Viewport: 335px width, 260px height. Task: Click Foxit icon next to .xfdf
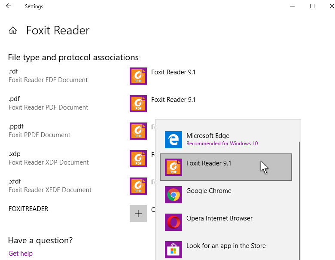pos(138,186)
